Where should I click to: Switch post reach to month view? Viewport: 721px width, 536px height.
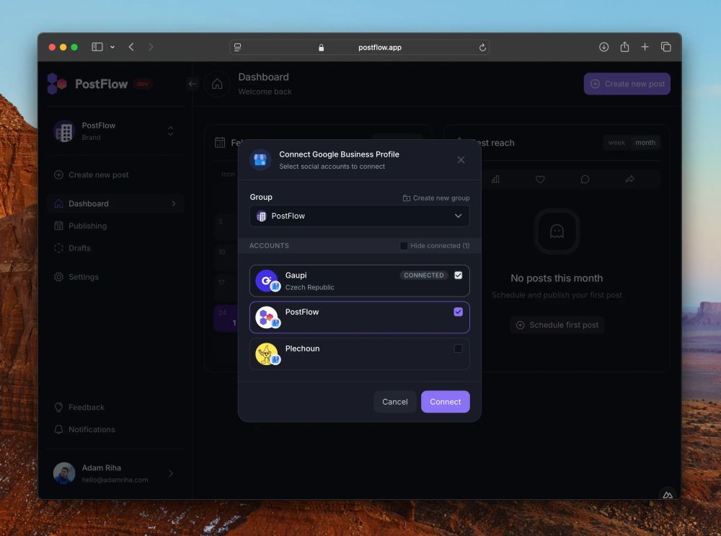645,142
